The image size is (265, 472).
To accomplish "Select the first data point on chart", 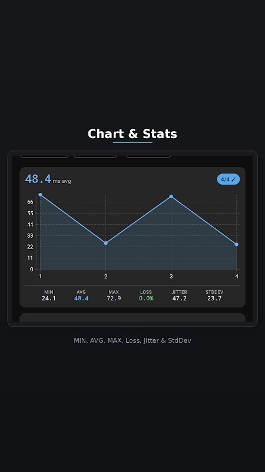I will point(41,195).
